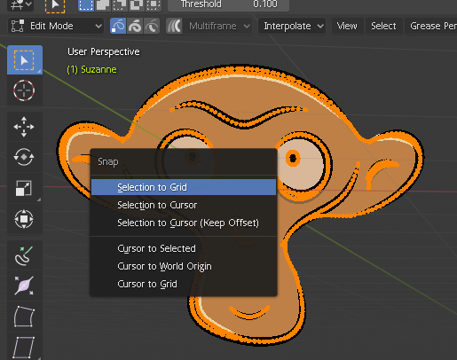This screenshot has width=457, height=360.
Task: Set selection mode to invert
Action: click(x=137, y=4)
